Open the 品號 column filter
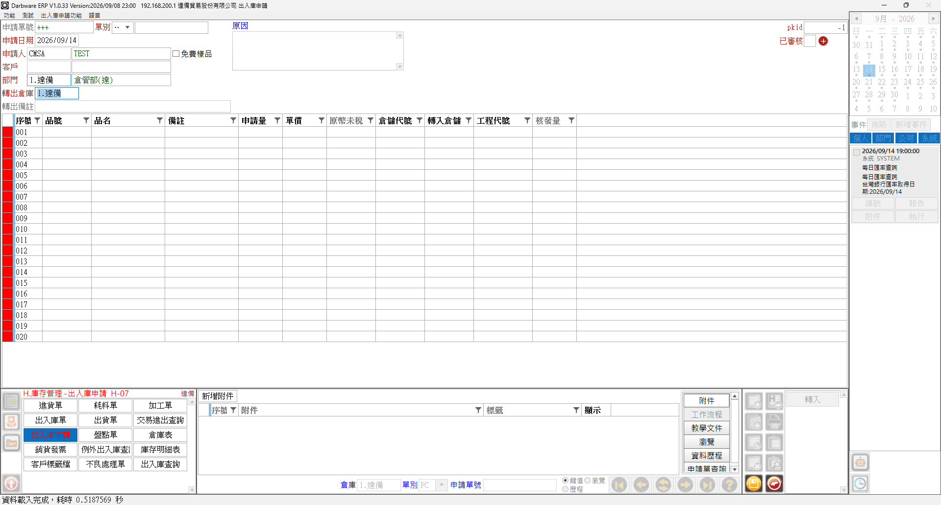 (x=86, y=120)
